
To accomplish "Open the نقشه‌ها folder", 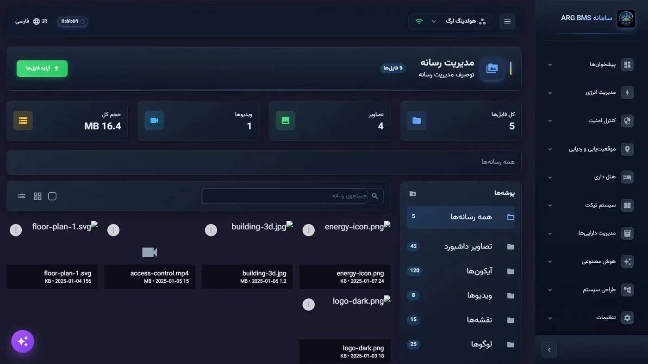I will (x=461, y=320).
